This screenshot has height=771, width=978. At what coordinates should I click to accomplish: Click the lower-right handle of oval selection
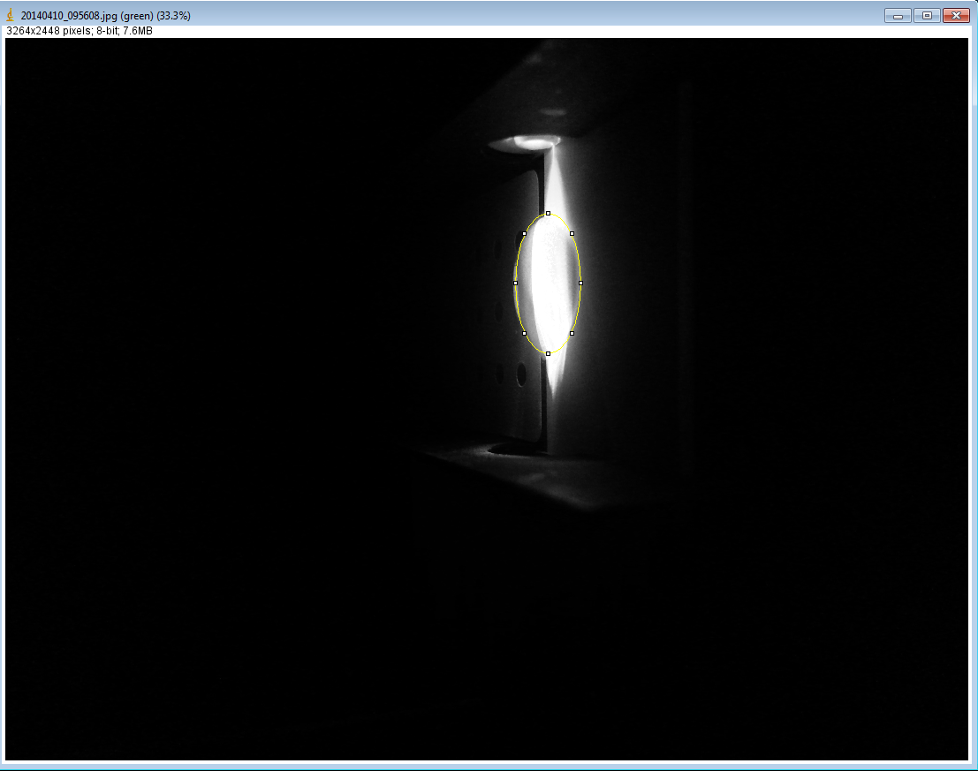point(572,333)
